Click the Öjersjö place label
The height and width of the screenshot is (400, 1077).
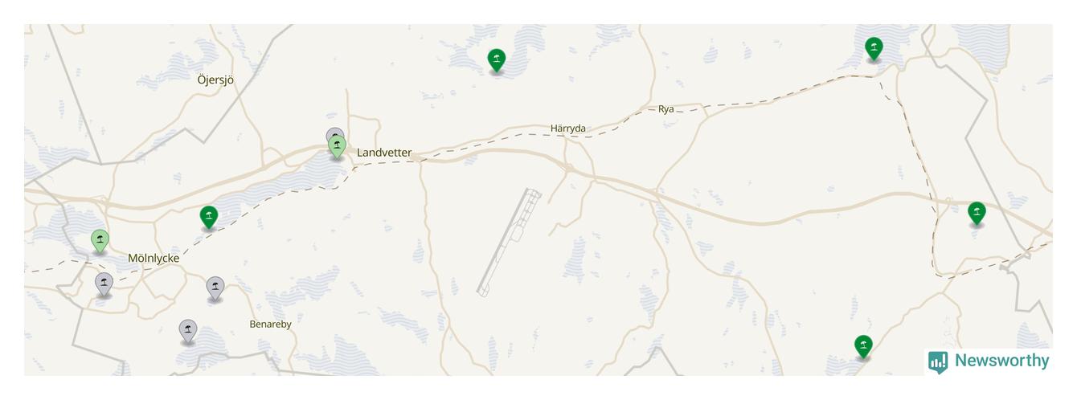point(215,80)
